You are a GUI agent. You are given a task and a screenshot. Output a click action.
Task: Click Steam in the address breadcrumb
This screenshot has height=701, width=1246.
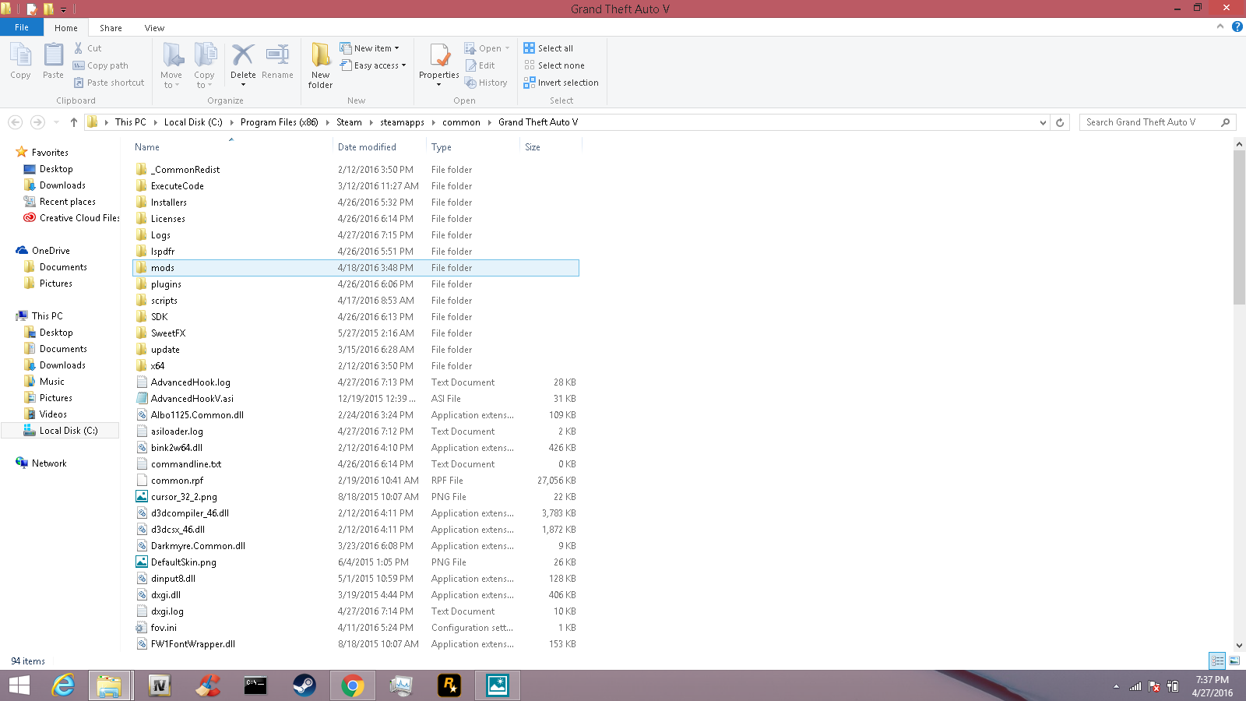point(349,122)
